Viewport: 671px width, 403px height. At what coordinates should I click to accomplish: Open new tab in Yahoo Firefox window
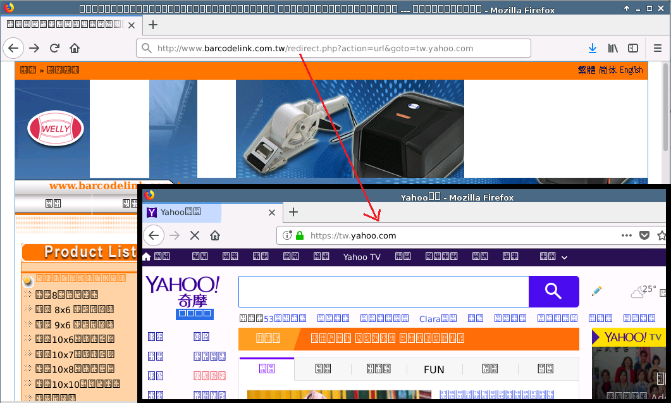point(293,212)
